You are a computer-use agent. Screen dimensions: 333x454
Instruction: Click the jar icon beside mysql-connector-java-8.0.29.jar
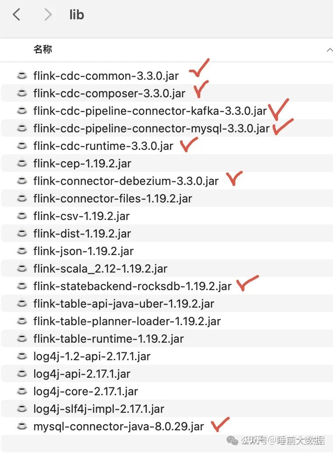(22, 426)
